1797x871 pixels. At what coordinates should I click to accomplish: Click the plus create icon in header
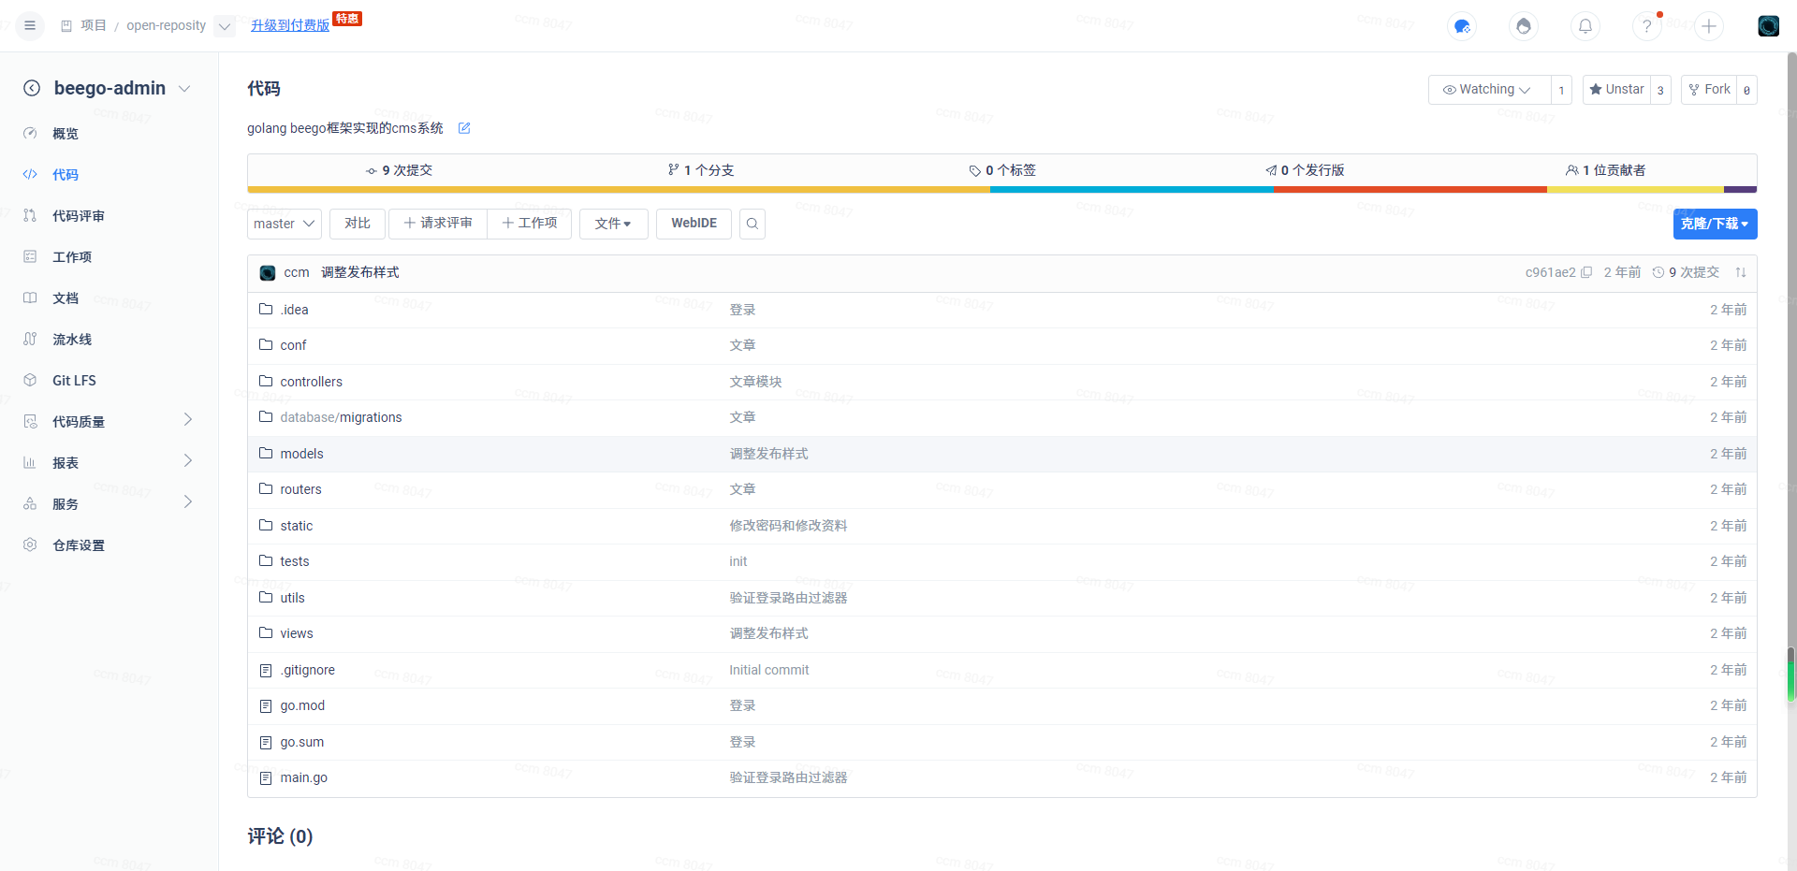coord(1709,26)
